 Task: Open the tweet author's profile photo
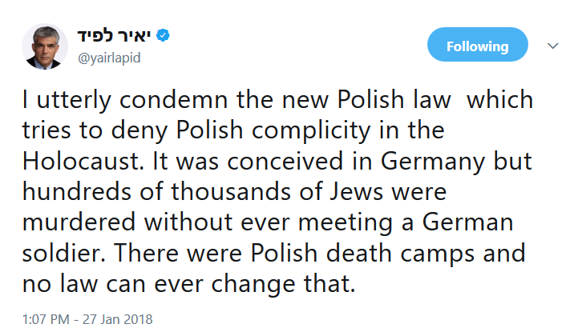click(x=45, y=46)
